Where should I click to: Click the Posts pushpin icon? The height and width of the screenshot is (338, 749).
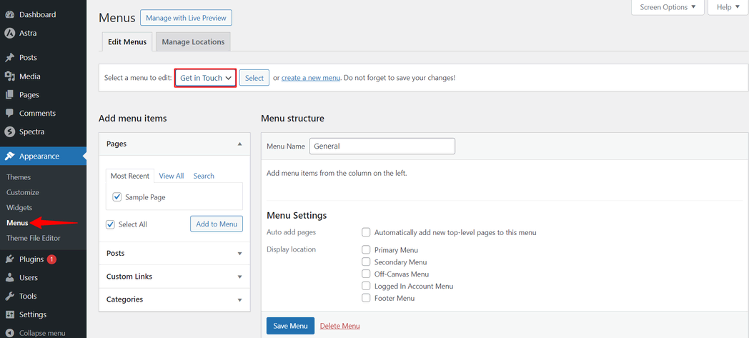click(10, 58)
